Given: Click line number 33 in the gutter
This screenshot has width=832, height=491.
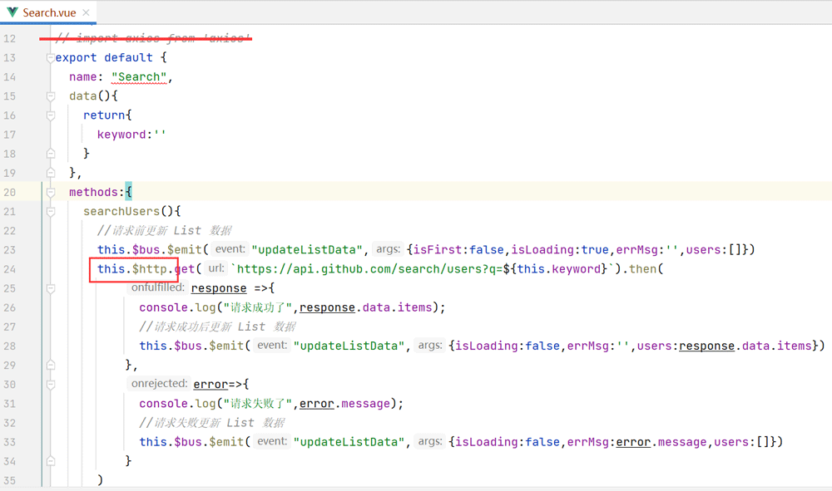Looking at the screenshot, I should tap(9, 442).
